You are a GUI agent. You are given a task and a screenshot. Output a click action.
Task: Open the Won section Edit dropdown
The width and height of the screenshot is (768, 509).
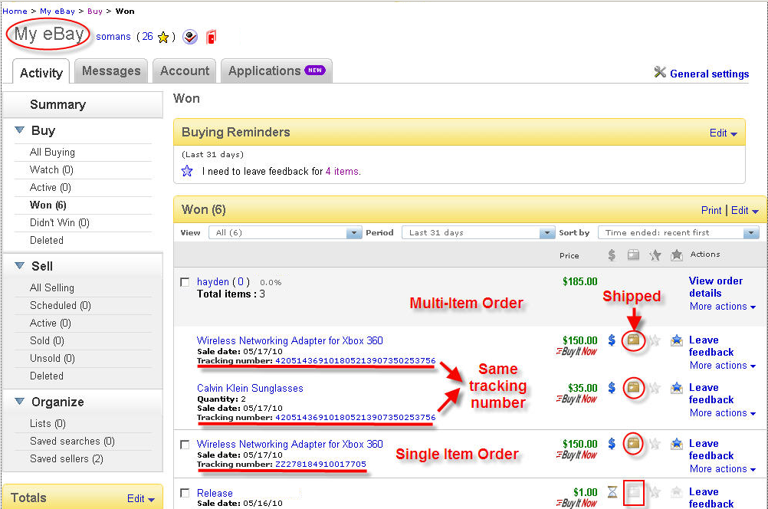tap(744, 211)
